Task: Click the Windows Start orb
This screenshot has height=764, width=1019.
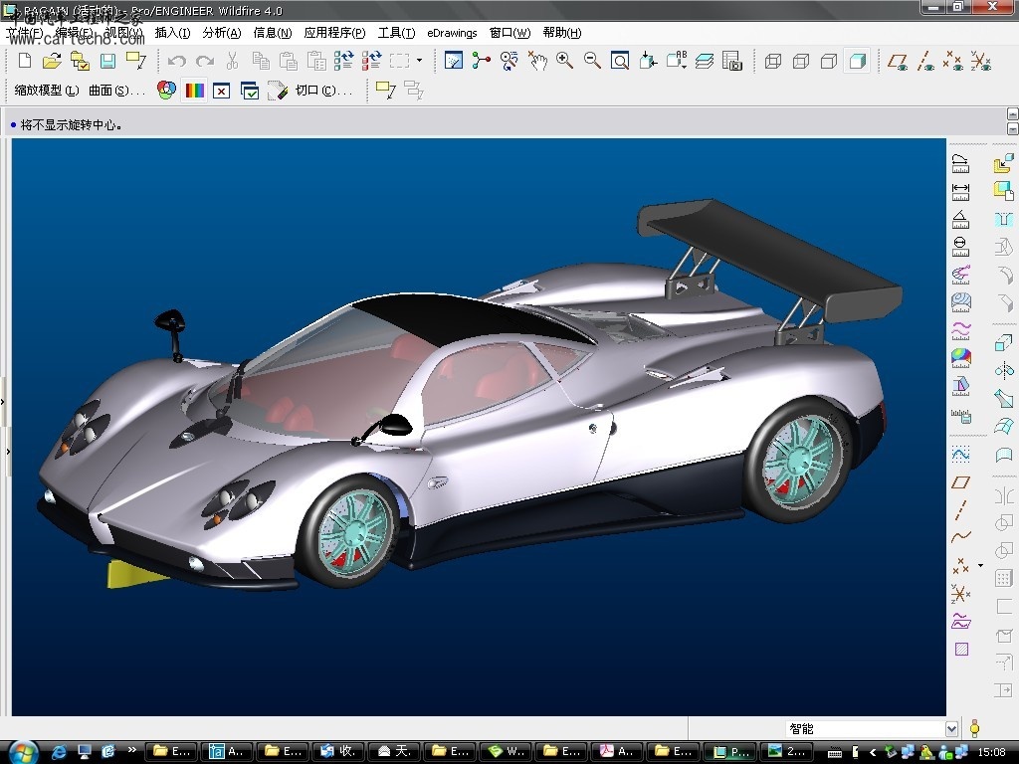Action: [22, 752]
